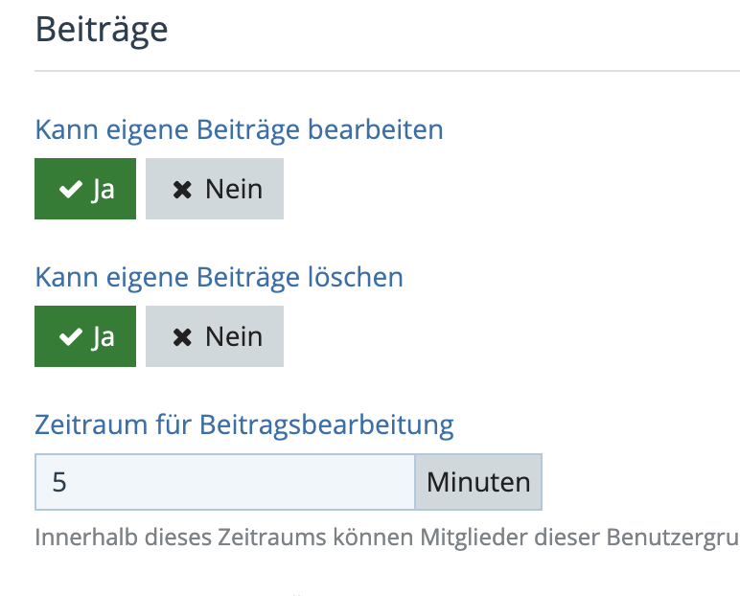Click the 'Zeitraum für Beitragsbearbeitung' label
This screenshot has width=740, height=596.
click(244, 424)
